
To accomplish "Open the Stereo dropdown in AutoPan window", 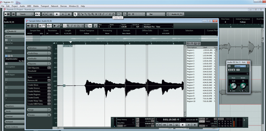I will pos(240,66).
